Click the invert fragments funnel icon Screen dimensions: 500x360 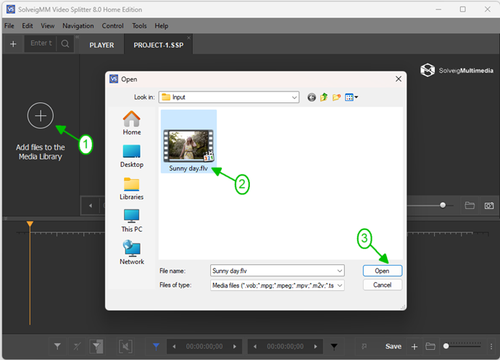click(96, 346)
